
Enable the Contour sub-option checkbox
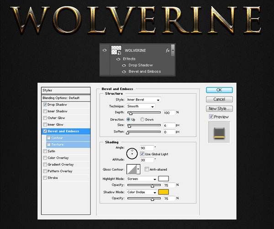[49, 138]
